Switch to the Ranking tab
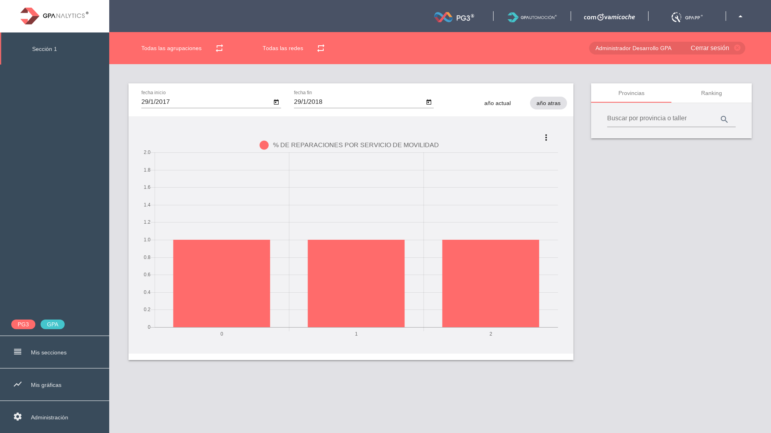 (711, 93)
